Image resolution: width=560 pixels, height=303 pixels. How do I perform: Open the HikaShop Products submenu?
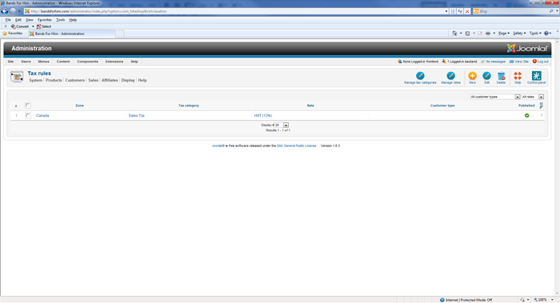coord(54,80)
